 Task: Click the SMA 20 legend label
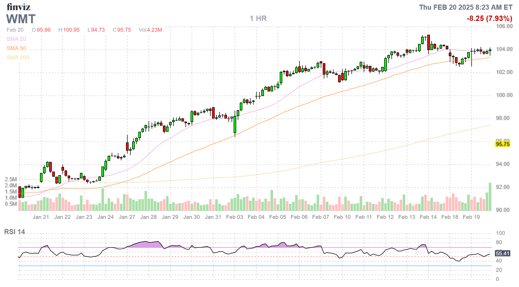(16, 39)
